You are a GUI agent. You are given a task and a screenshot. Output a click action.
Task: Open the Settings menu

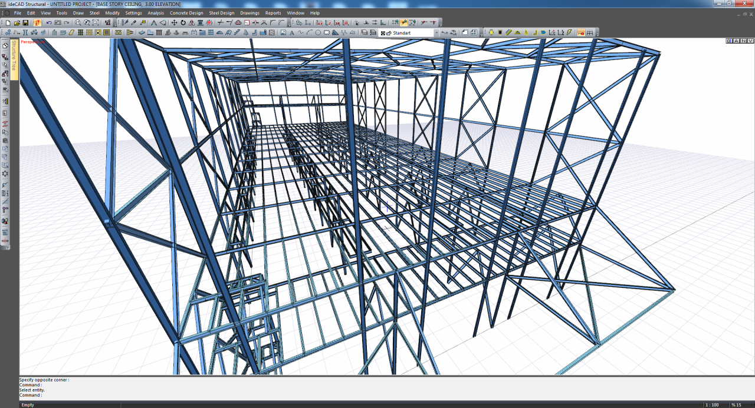[x=133, y=13]
